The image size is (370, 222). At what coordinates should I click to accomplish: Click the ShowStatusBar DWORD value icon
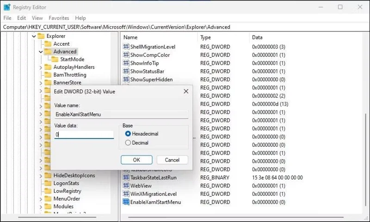(126, 71)
